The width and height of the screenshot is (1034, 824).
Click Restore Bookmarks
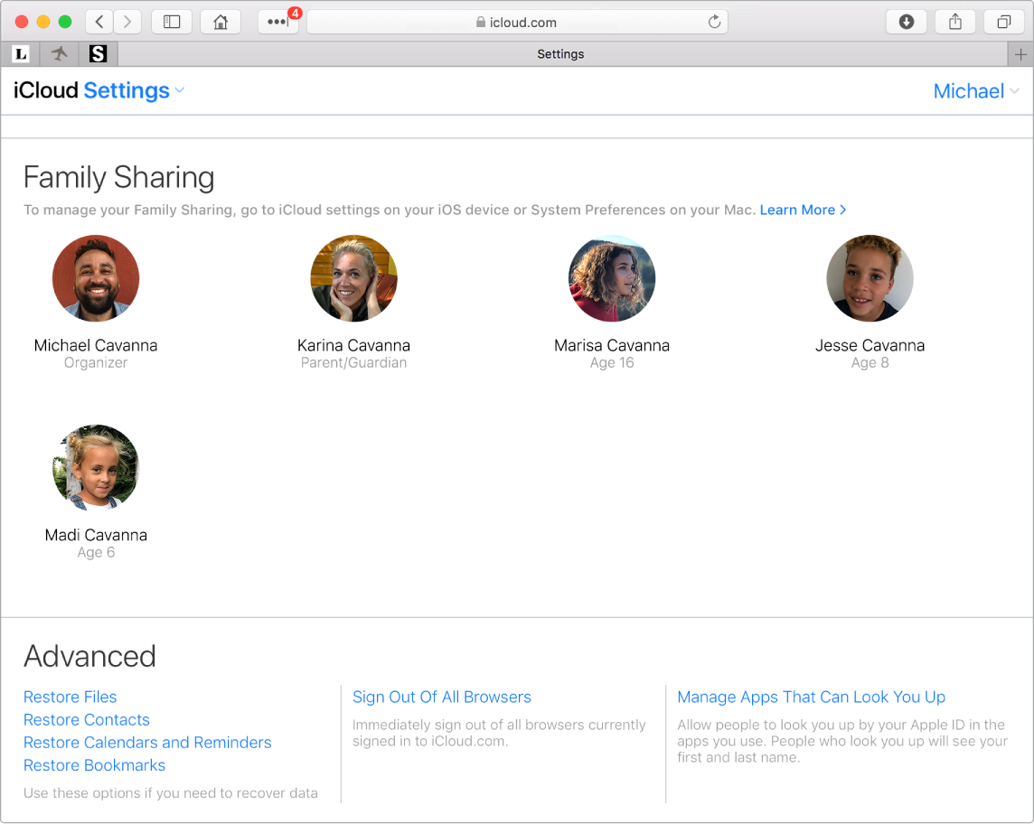[x=94, y=765]
